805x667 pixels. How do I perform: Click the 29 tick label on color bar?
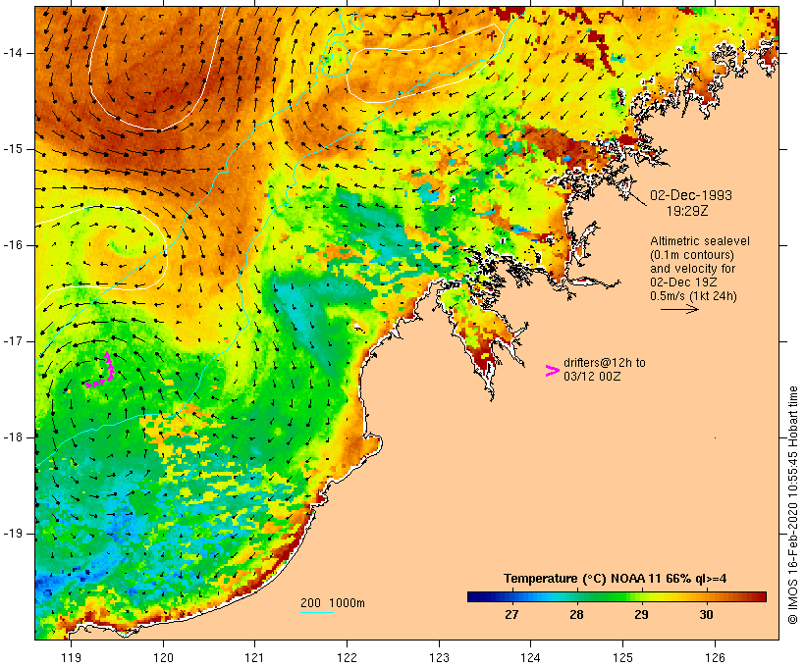pos(641,615)
